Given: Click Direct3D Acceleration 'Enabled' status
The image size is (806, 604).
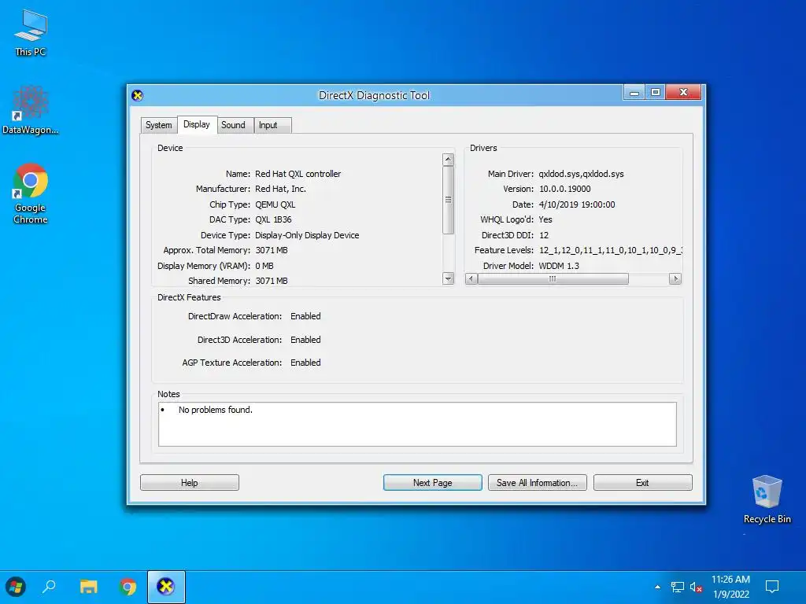Looking at the screenshot, I should coord(305,340).
